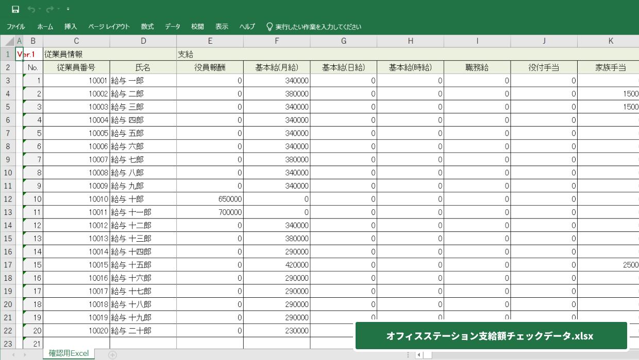Click horizontal scrollbar left arrow

419,354
